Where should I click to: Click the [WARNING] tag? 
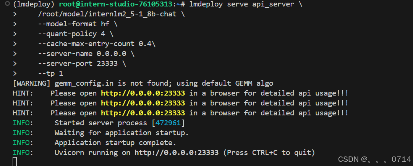tap(32, 83)
